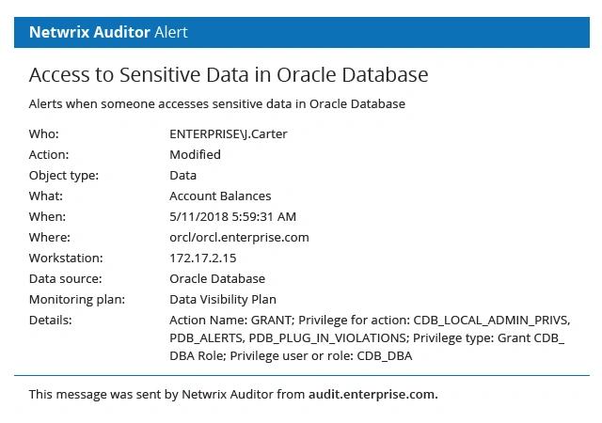Image resolution: width=602 pixels, height=423 pixels.
Task: Click the Oracle Database data source value
Action: coord(217,278)
